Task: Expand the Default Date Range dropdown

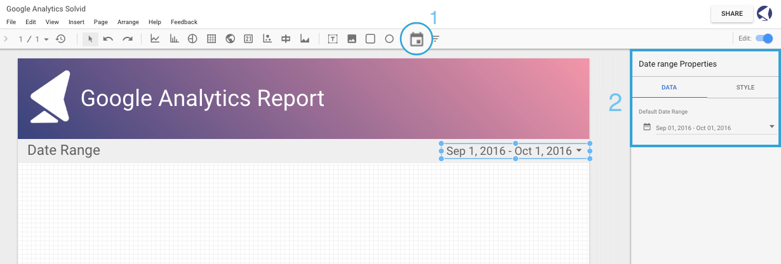Action: coord(772,126)
